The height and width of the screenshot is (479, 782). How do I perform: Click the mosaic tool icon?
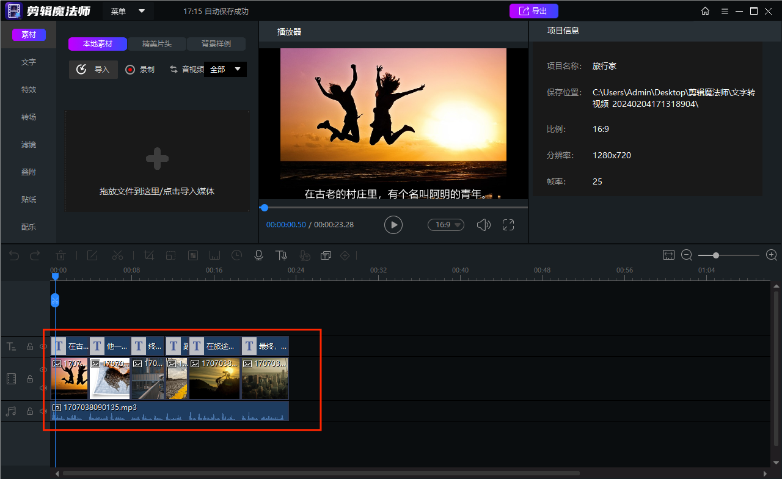192,255
